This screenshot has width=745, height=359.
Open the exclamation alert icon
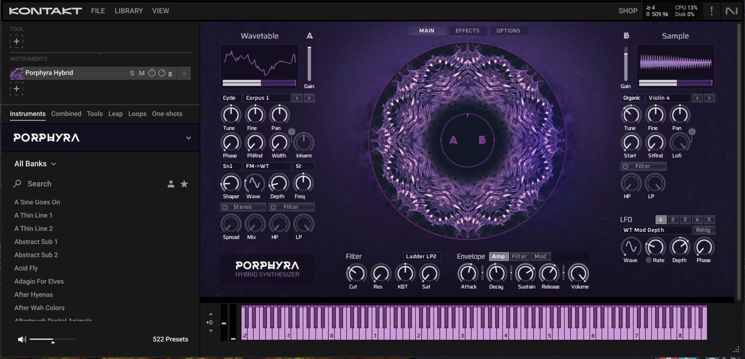[712, 11]
